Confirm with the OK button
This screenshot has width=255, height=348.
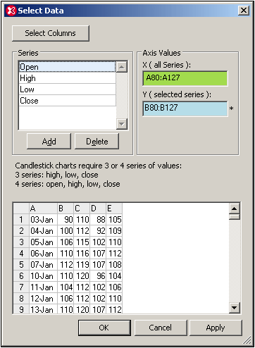pyautogui.click(x=104, y=328)
